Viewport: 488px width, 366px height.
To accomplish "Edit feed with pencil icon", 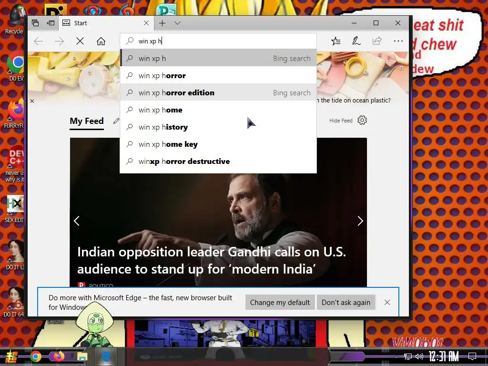I will pyautogui.click(x=116, y=121).
